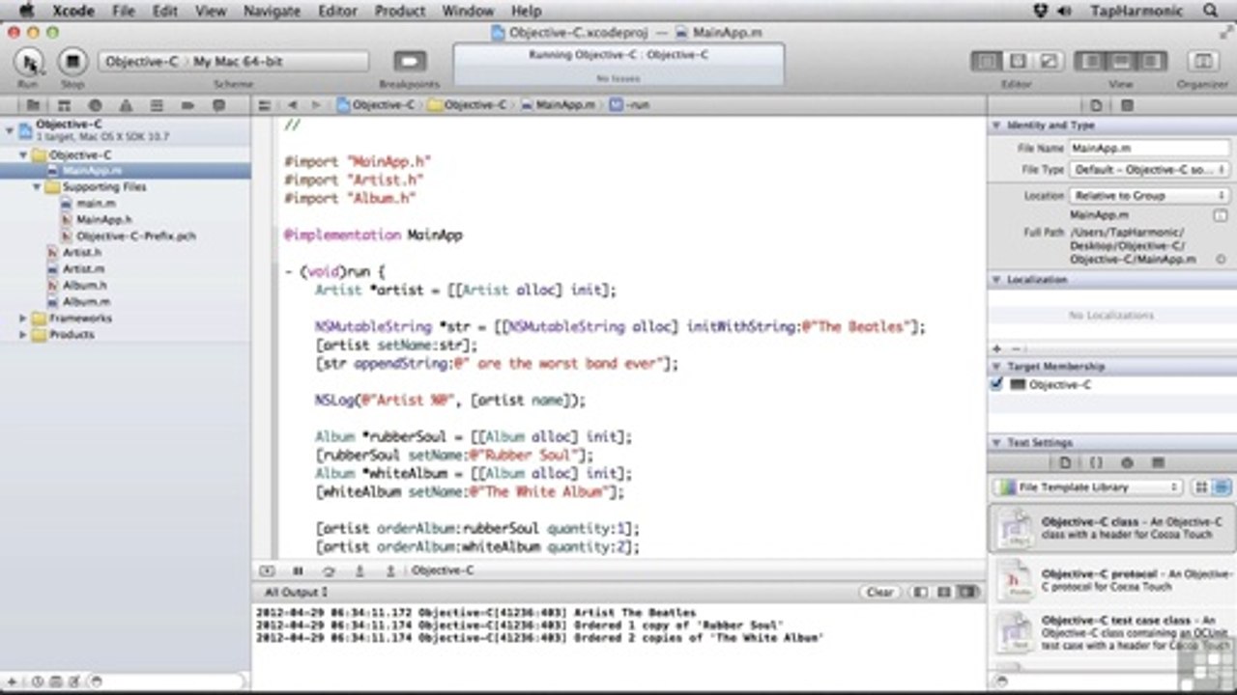
Task: Open the Location dropdown
Action: pyautogui.click(x=1149, y=195)
